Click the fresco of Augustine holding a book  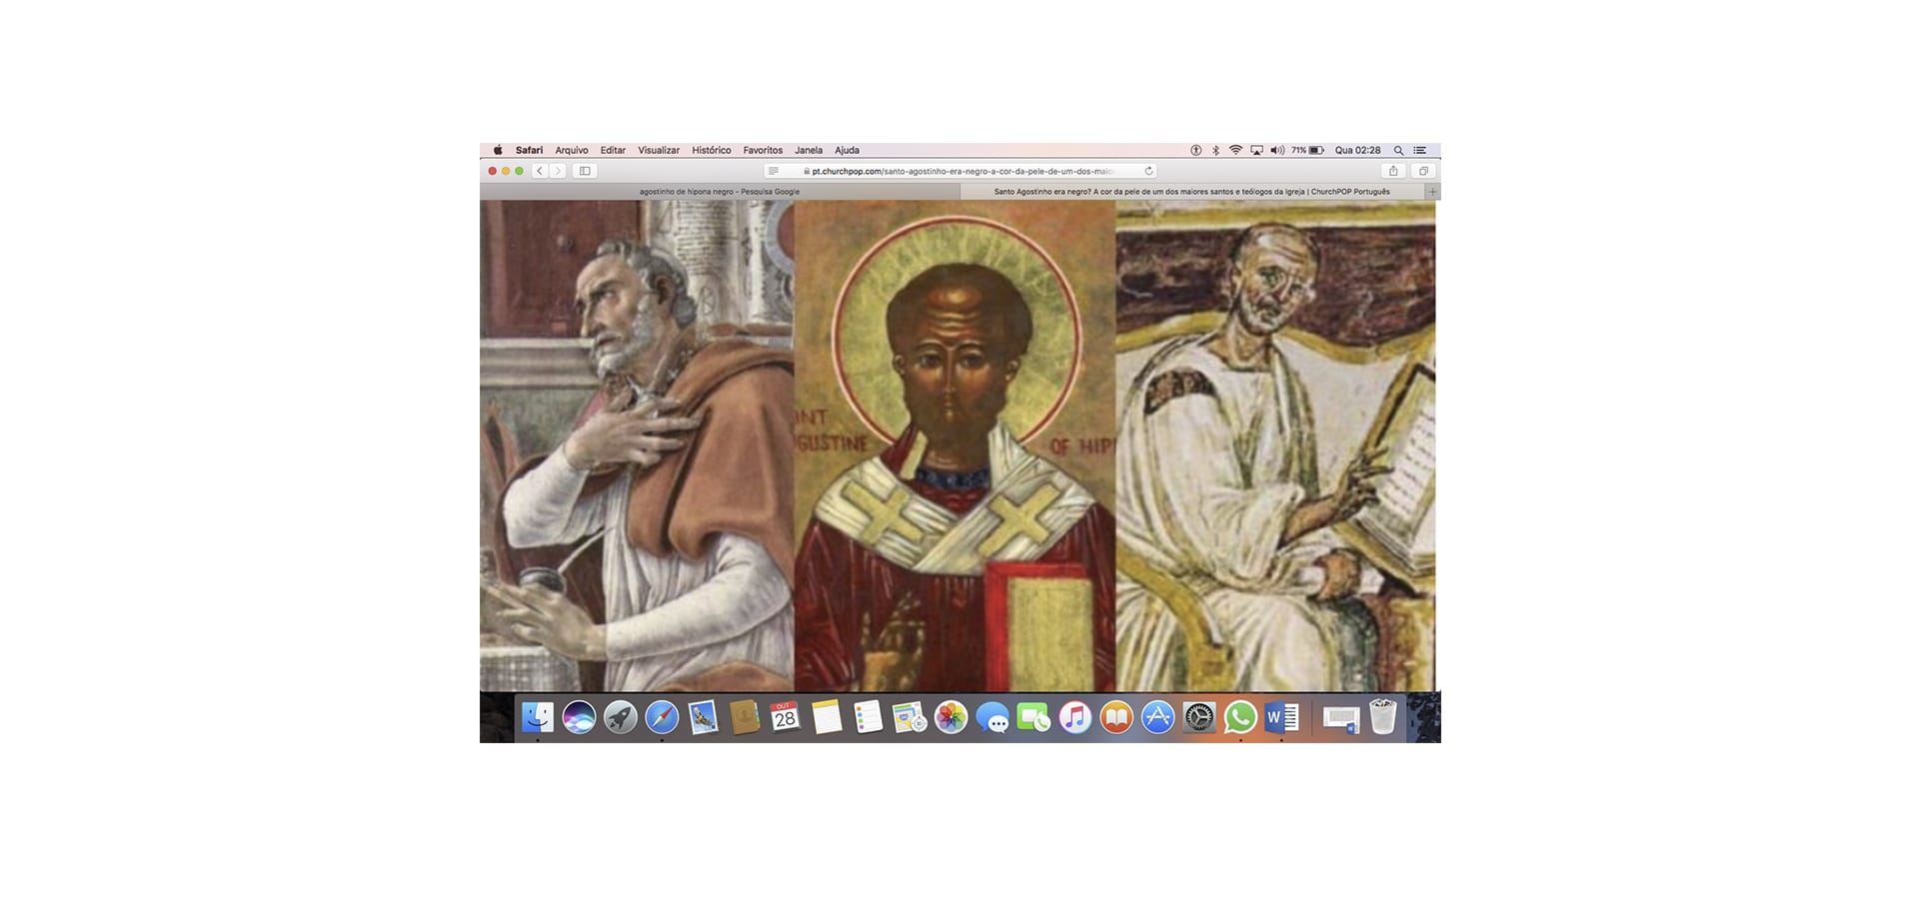coord(1275,446)
